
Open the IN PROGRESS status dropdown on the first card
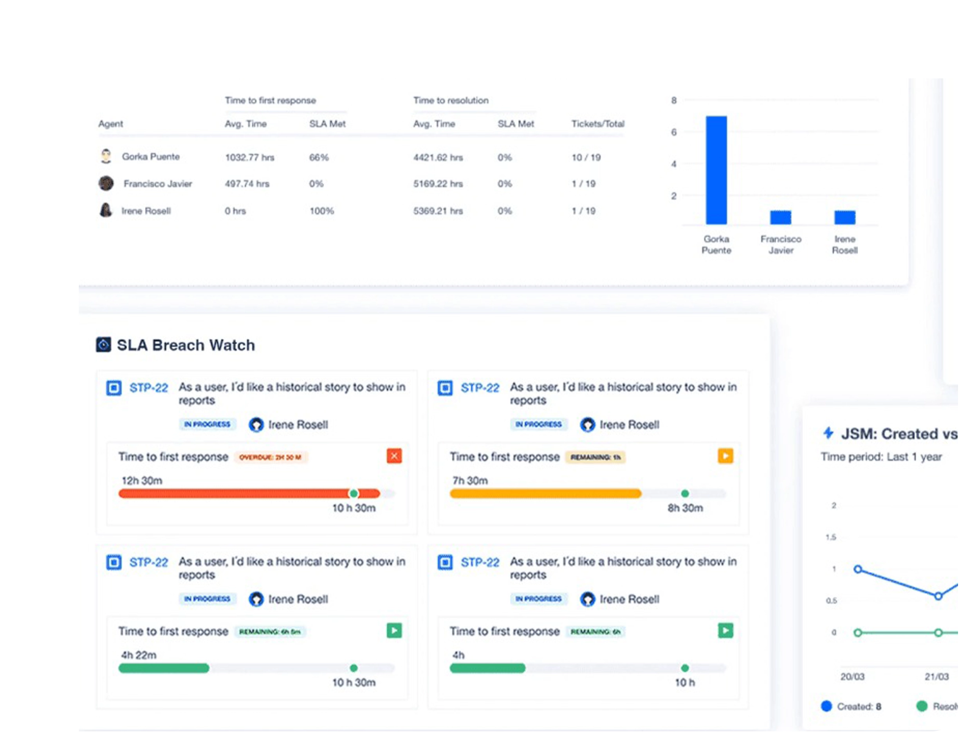[x=208, y=424]
